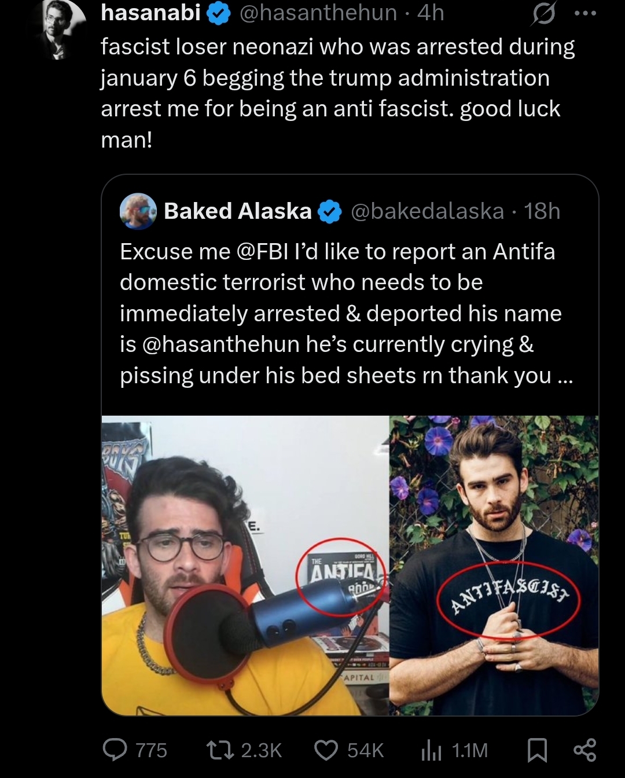Open Baked Alaska's avatar
Viewport: 625px width, 778px height.
(138, 211)
